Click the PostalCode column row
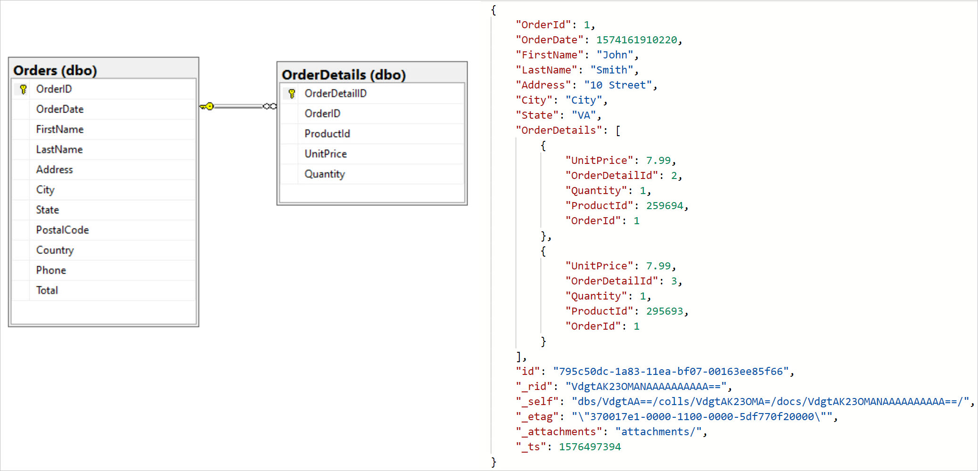The image size is (978, 471). 62,230
